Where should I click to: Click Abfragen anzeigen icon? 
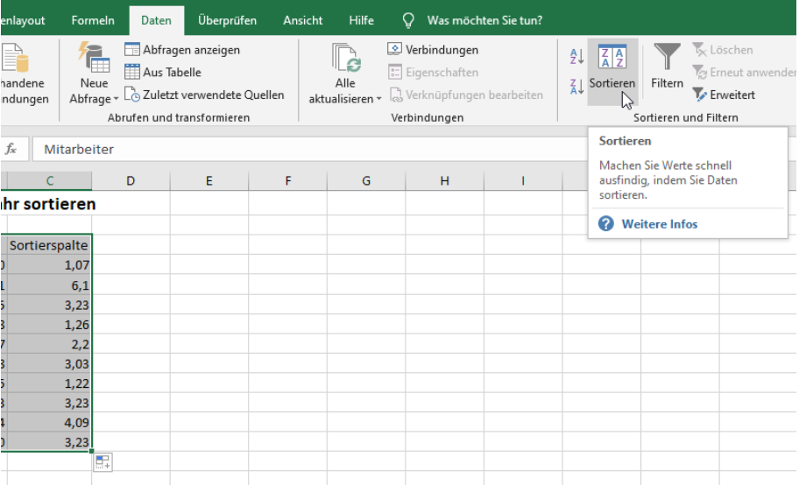point(132,49)
